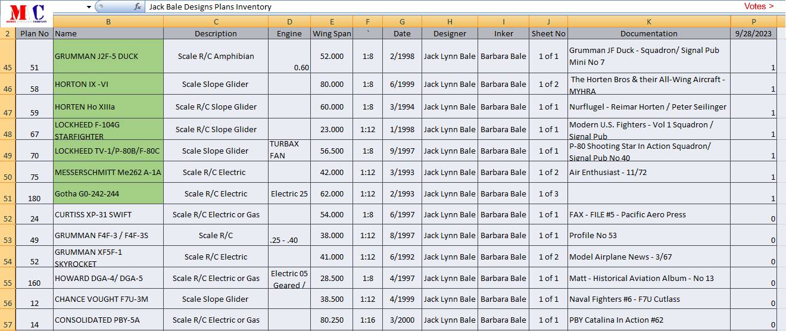Viewport: 786px width, 331px height.
Task: Select the MESSERSCHMITT Me262 A-1A cell
Action: (x=108, y=172)
